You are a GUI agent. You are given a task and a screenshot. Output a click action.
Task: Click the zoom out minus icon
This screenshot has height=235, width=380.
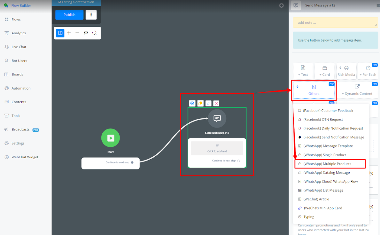[x=77, y=33]
